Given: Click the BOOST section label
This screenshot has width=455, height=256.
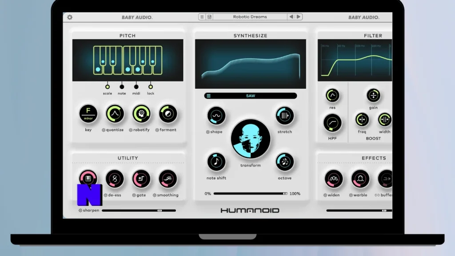Looking at the screenshot, I should click(373, 139).
